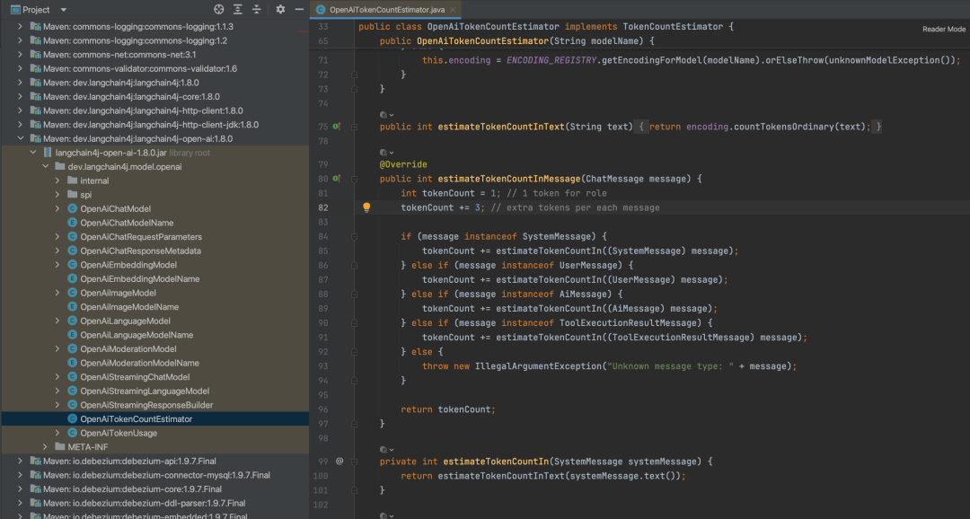Image resolution: width=970 pixels, height=519 pixels.
Task: Expand the OpenAiEmbeddingModel class chevron
Action: click(x=57, y=265)
